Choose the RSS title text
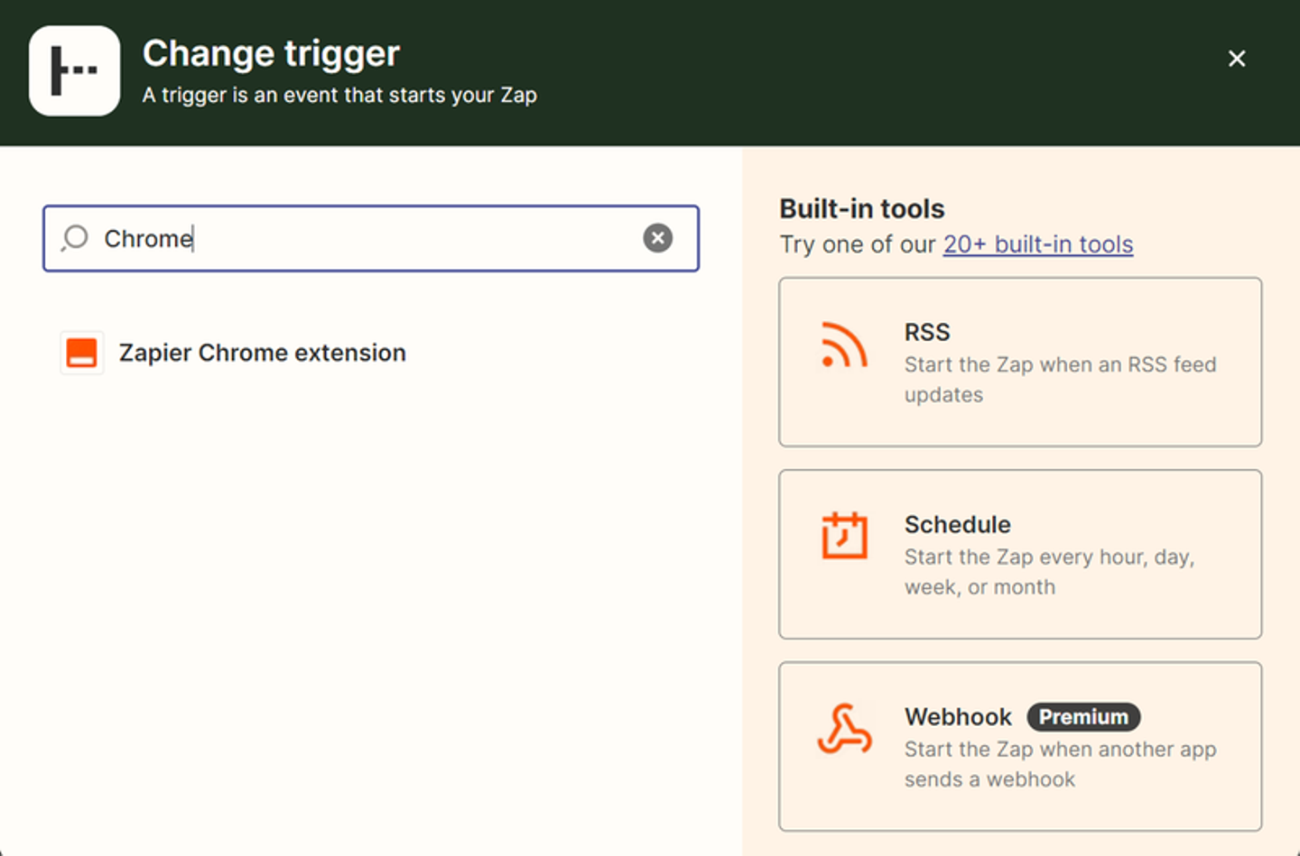The width and height of the screenshot is (1300, 856). tap(927, 332)
